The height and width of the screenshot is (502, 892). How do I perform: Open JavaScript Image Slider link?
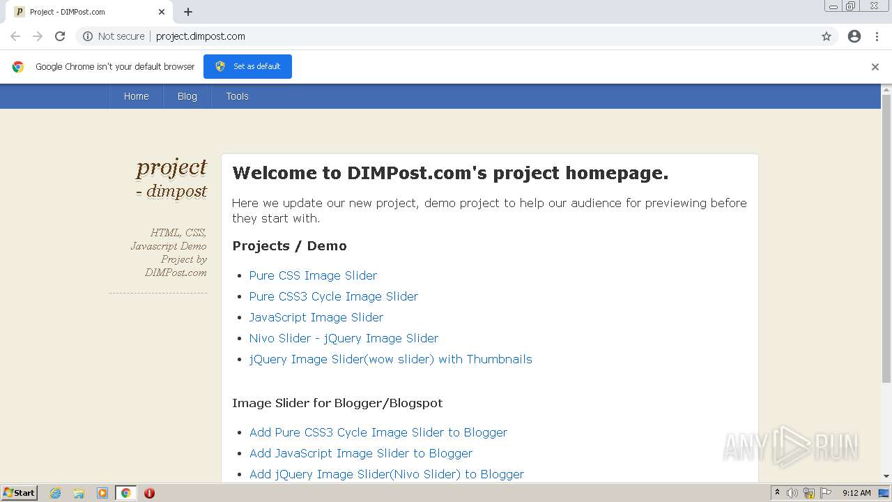[316, 317]
